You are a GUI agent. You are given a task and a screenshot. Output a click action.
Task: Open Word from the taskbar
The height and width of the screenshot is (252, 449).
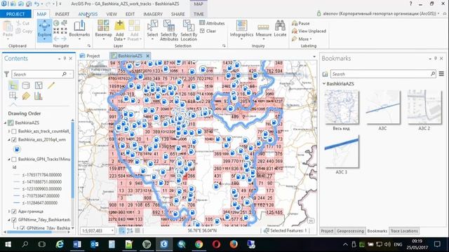(77, 244)
